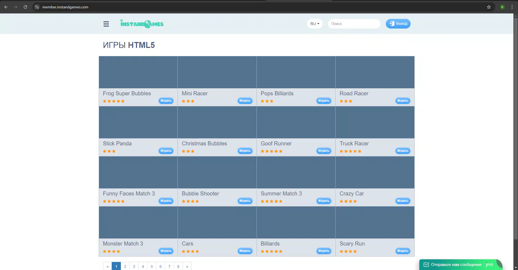Image resolution: width=518 pixels, height=270 pixels.
Task: Play Funny Faces Match 3 via Играть
Action: tap(166, 201)
